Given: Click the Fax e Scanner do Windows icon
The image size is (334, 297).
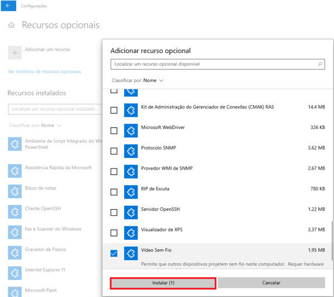Looking at the screenshot, I should tap(14, 232).
